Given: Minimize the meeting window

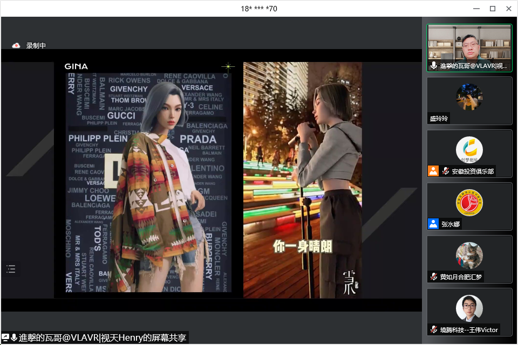Looking at the screenshot, I should pyautogui.click(x=476, y=9).
